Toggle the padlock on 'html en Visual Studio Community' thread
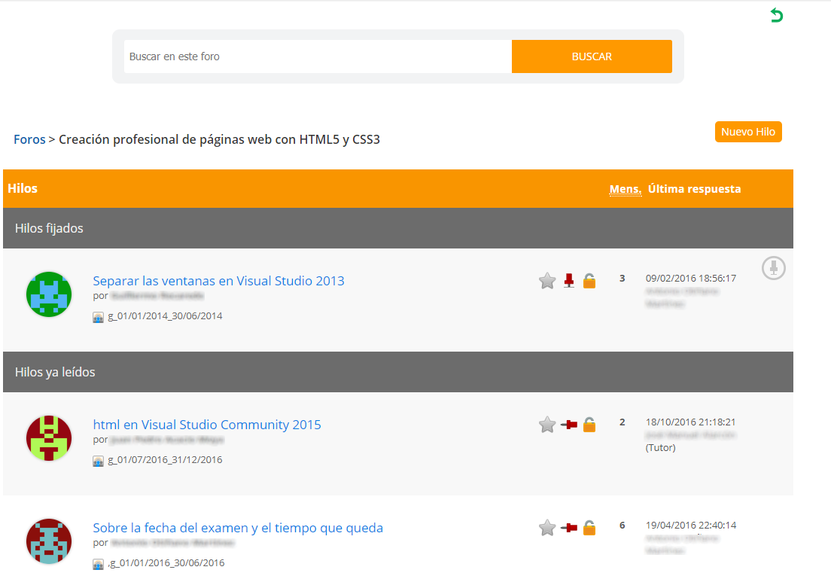The image size is (831, 579). (x=589, y=424)
